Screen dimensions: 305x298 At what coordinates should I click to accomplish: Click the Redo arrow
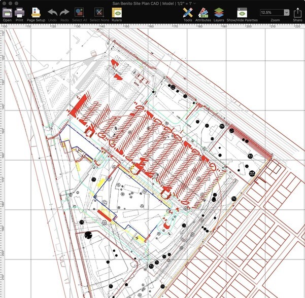pyautogui.click(x=64, y=13)
